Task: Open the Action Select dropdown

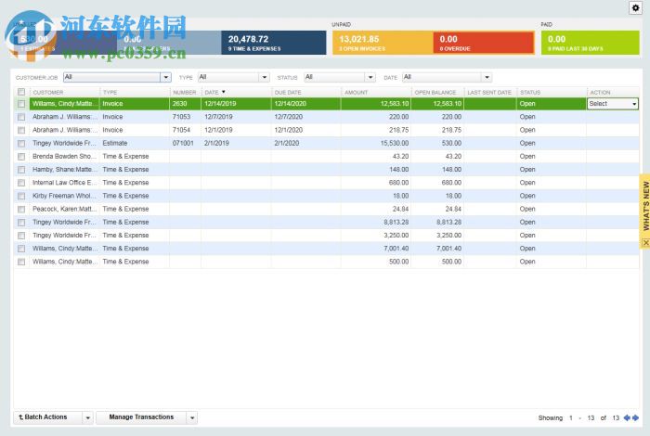Action: (613, 104)
